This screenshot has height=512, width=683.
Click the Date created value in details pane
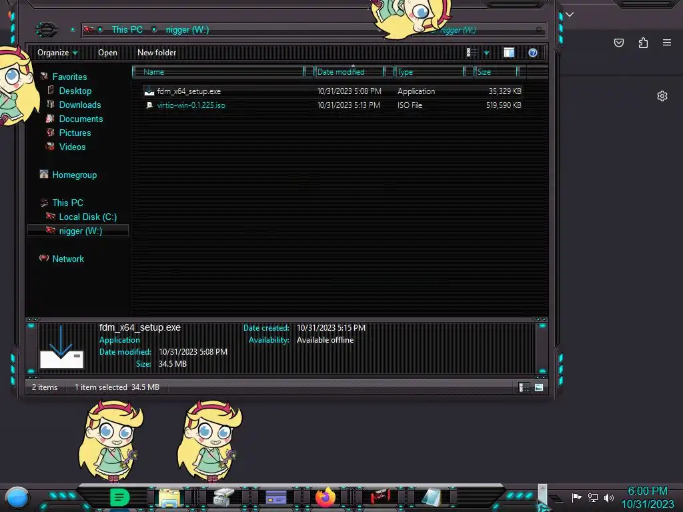(x=331, y=328)
